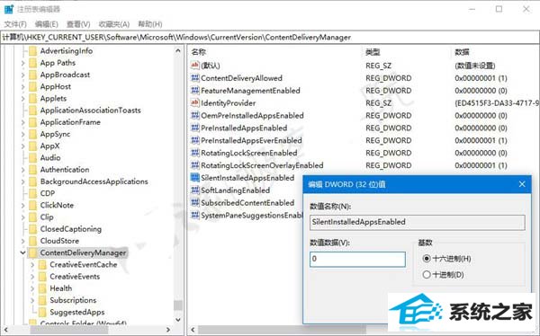Open the 文件(F) menu
Viewport: 540px width, 336px height.
point(15,24)
